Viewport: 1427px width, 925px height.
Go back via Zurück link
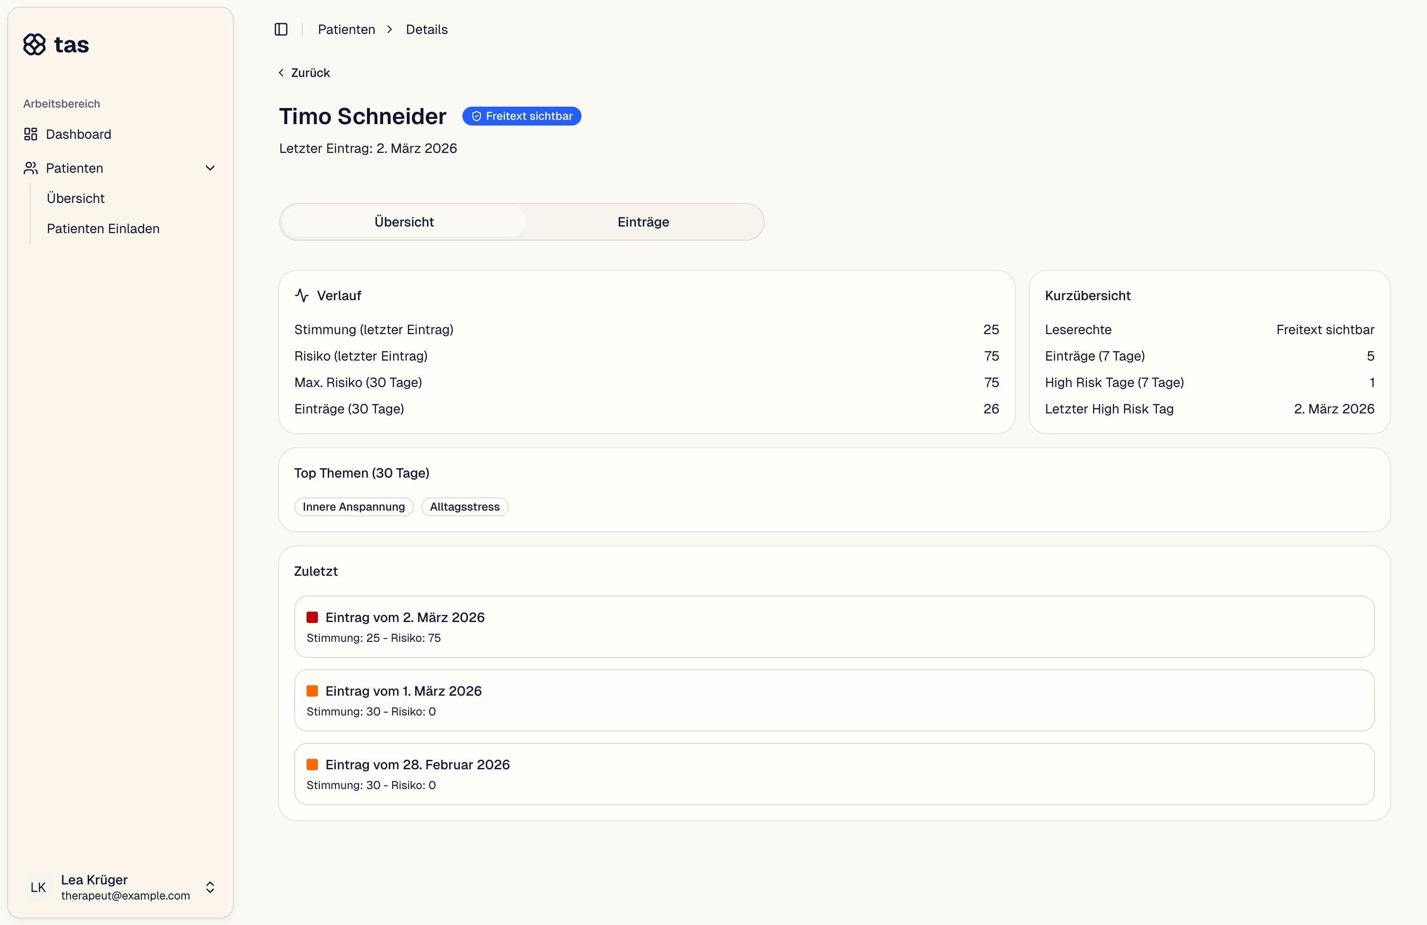tap(304, 73)
